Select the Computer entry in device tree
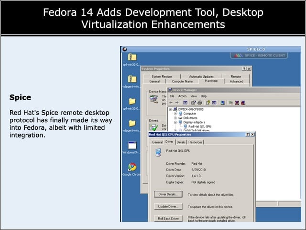The height and width of the screenshot is (230, 306). 189,114
